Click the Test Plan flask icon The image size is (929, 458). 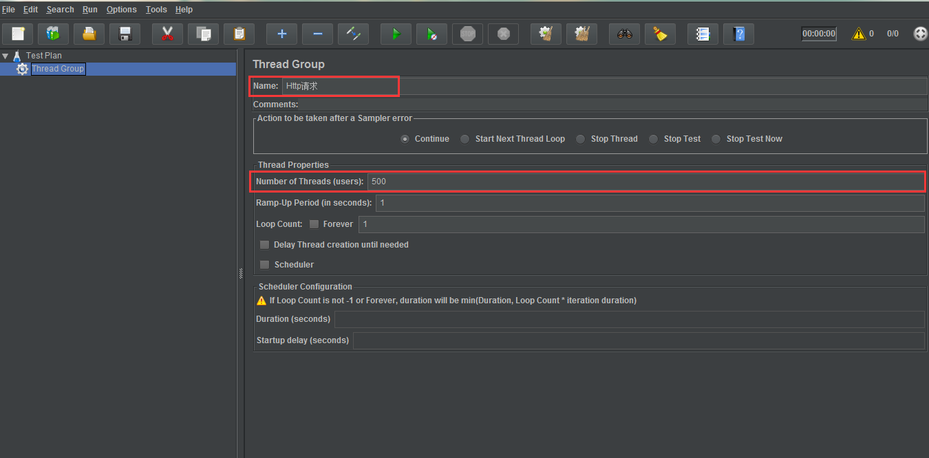pyautogui.click(x=17, y=56)
